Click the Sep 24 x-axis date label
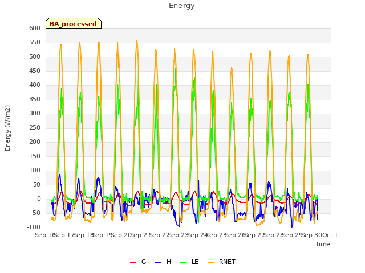 pyautogui.click(x=197, y=235)
